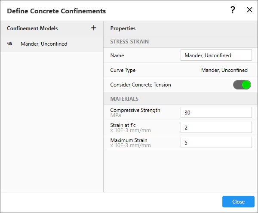Close the dialog with the X icon
Viewport: 258px width, 213px height.
coord(249,10)
